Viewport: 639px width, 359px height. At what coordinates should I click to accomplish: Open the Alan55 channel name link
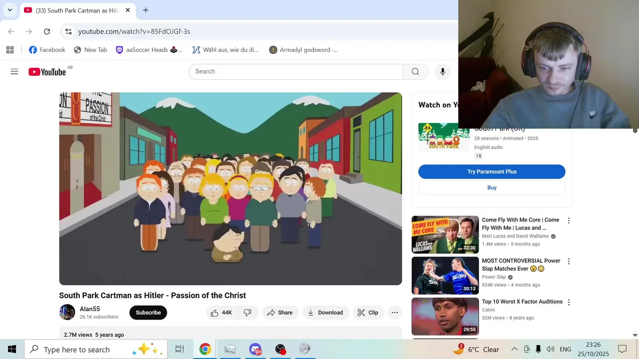[90, 309]
